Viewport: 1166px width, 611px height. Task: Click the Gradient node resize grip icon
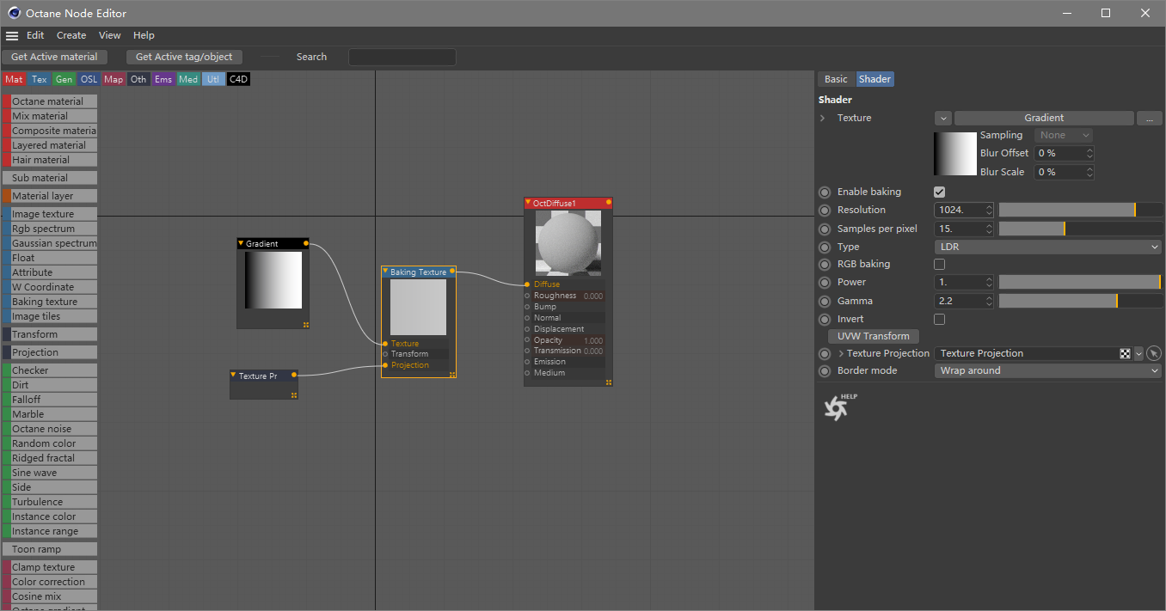pyautogui.click(x=305, y=325)
